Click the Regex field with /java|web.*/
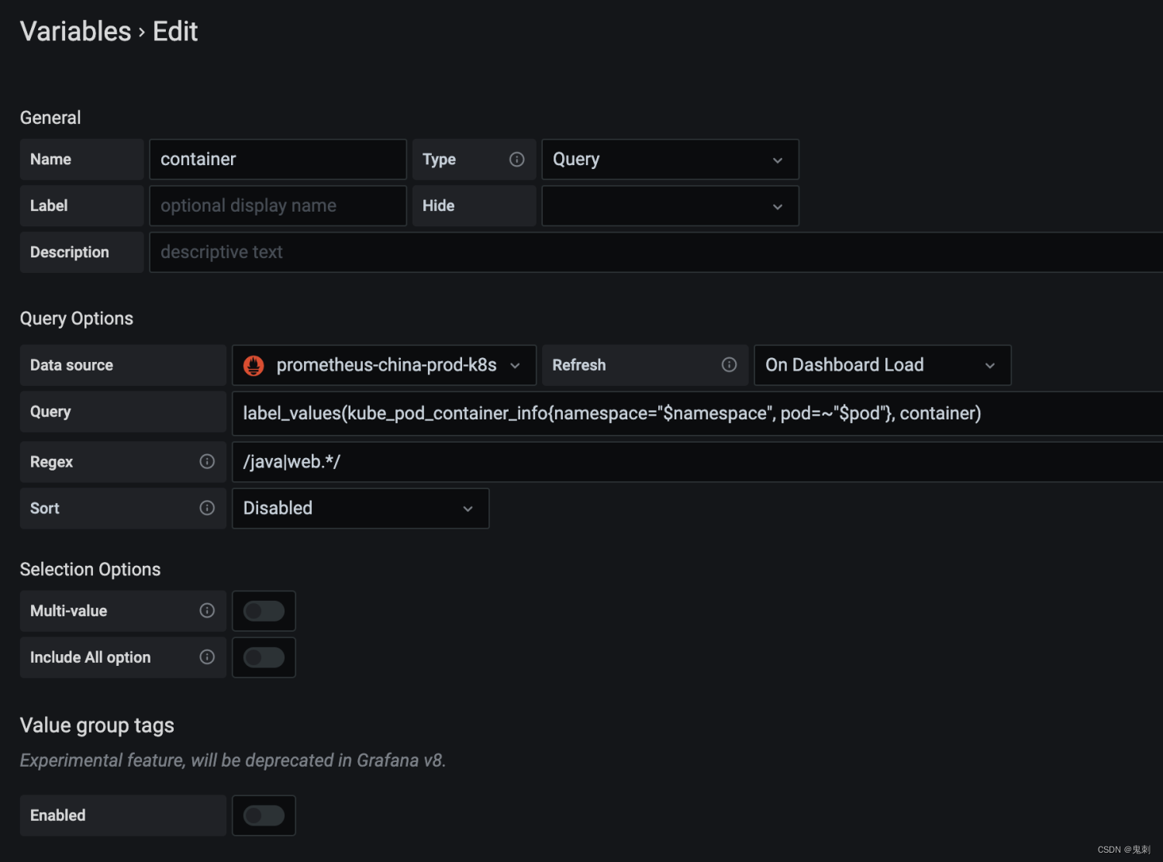Screen dimensions: 1163x862 tap(697, 462)
